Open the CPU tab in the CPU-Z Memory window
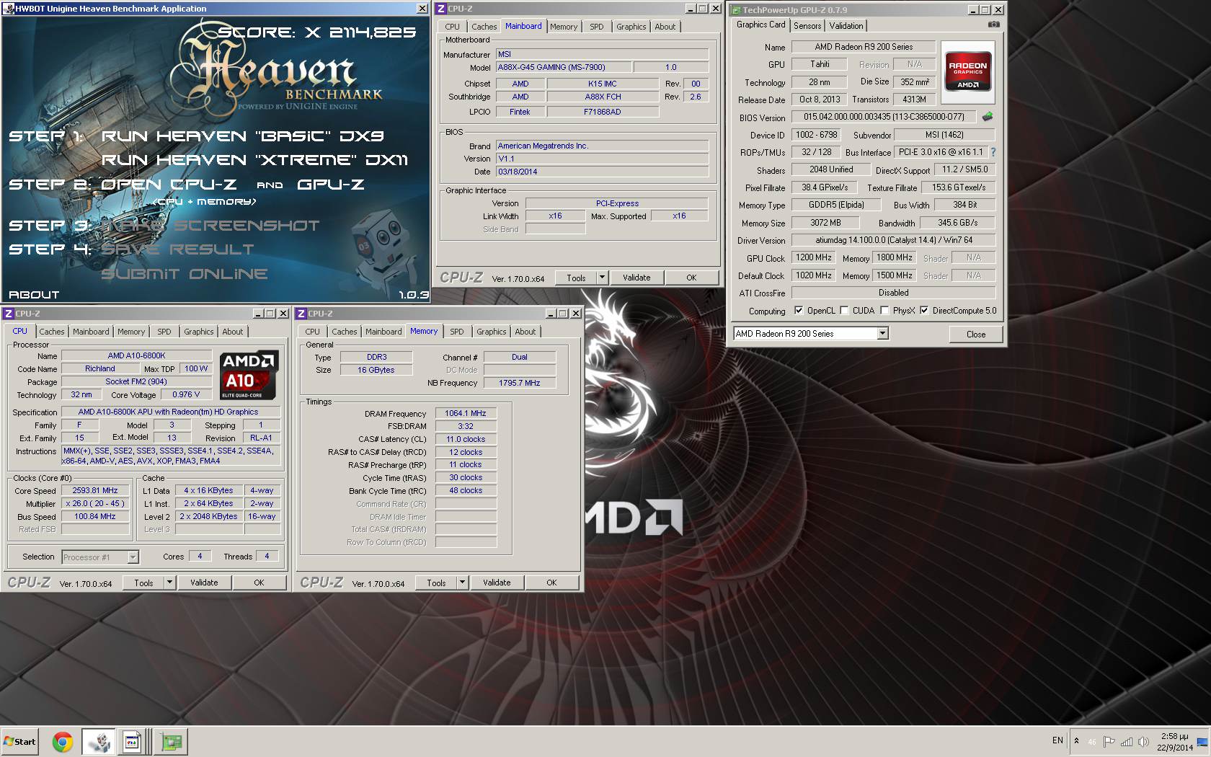1211x757 pixels. click(x=312, y=332)
